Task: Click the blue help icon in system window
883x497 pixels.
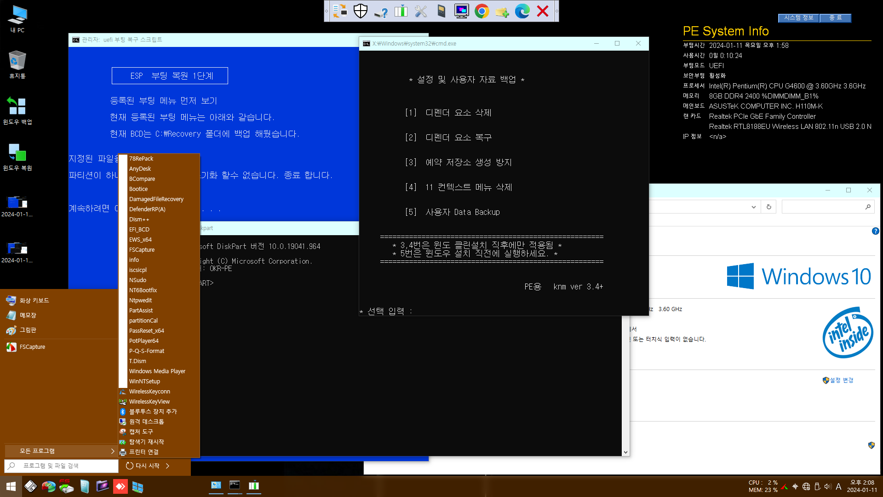Action: 875,231
